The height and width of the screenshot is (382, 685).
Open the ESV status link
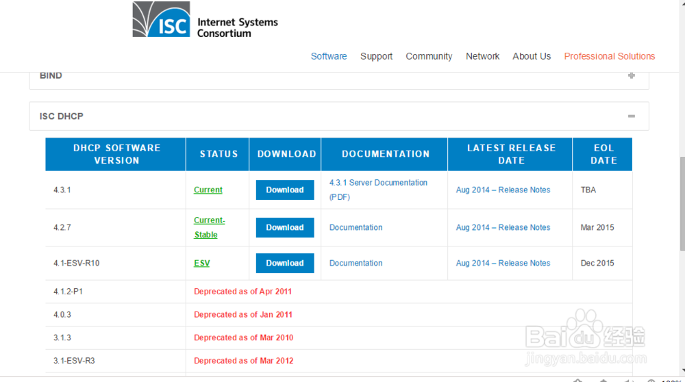click(202, 264)
